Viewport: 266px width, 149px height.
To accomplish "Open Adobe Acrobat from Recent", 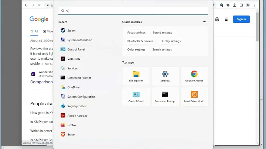I will tap(74, 116).
